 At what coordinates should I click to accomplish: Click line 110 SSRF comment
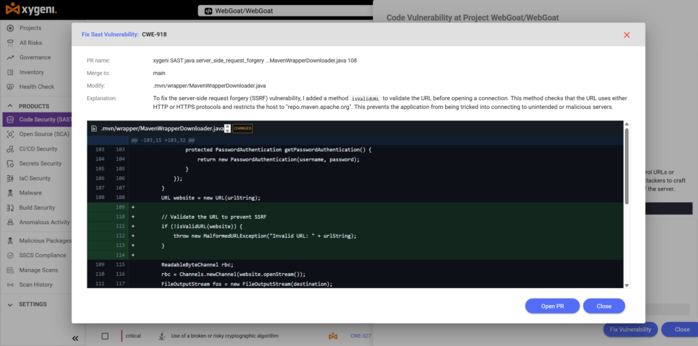pyautogui.click(x=213, y=217)
